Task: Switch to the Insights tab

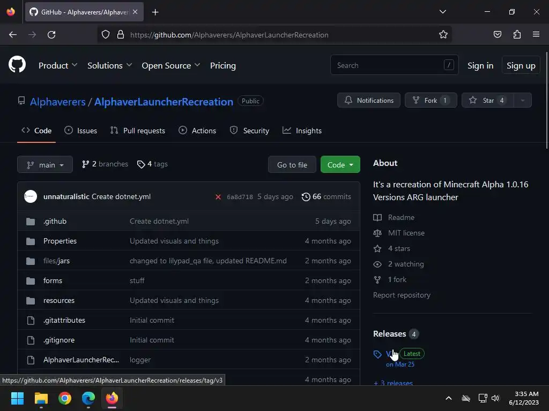Action: [x=302, y=131]
